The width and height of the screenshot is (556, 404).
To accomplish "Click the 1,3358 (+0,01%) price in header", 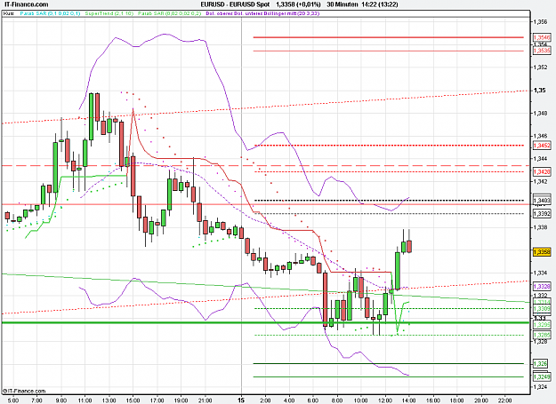I will 298,4.
